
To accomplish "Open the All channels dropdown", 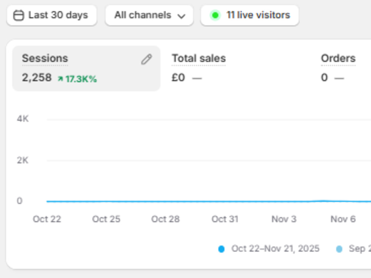I will [149, 15].
